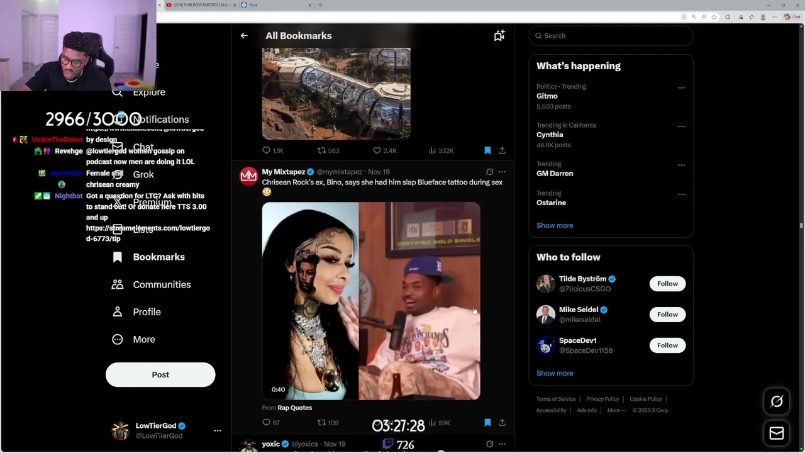Open more options on My Mixtapez post
The height and width of the screenshot is (453, 805).
502,172
